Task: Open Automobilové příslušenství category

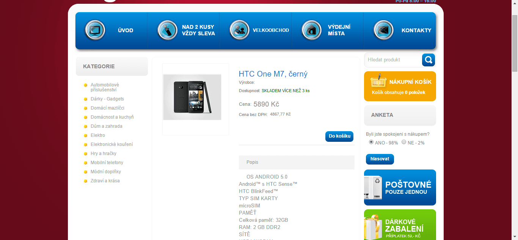Action: coord(105,88)
